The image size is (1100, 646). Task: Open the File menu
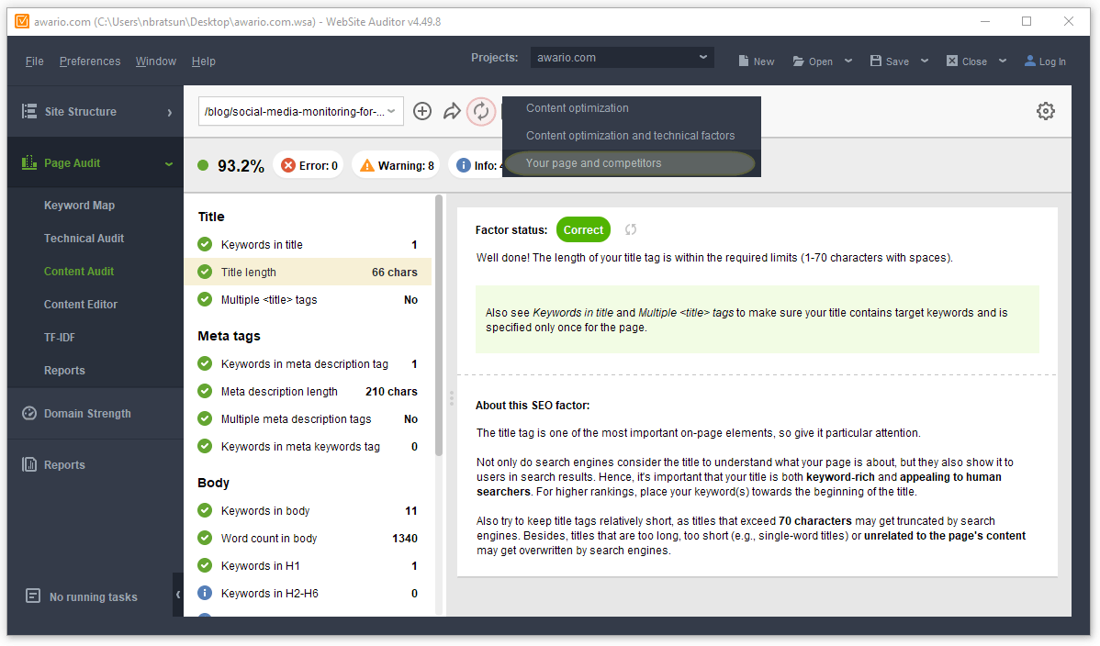pos(34,61)
